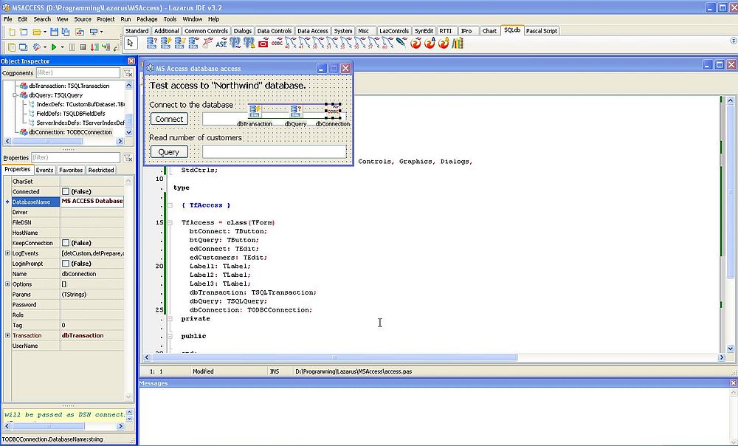
Task: Click the Connect button on the form
Action: (x=170, y=119)
